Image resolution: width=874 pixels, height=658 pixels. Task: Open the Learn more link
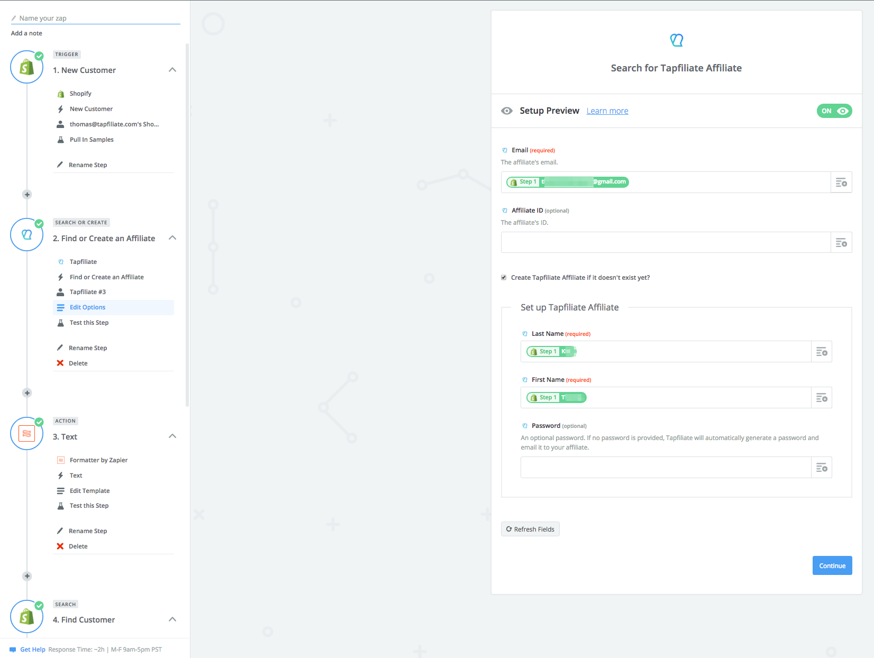click(607, 111)
